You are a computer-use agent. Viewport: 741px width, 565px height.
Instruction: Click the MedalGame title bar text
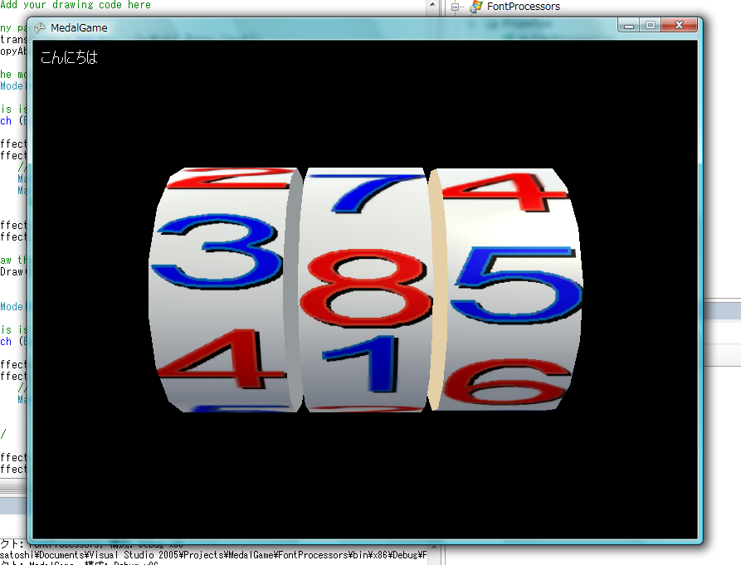(79, 28)
